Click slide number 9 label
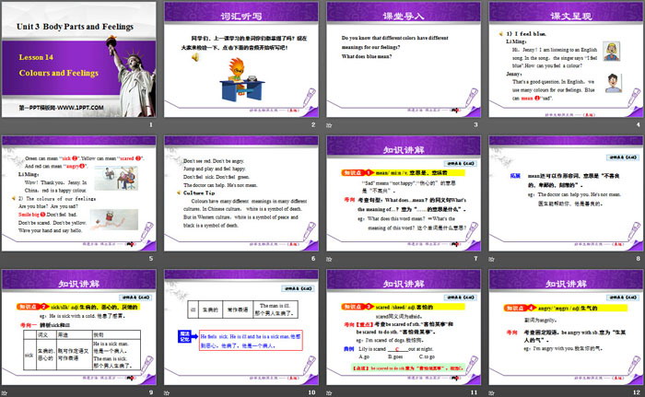The width and height of the screenshot is (645, 397). [151, 392]
